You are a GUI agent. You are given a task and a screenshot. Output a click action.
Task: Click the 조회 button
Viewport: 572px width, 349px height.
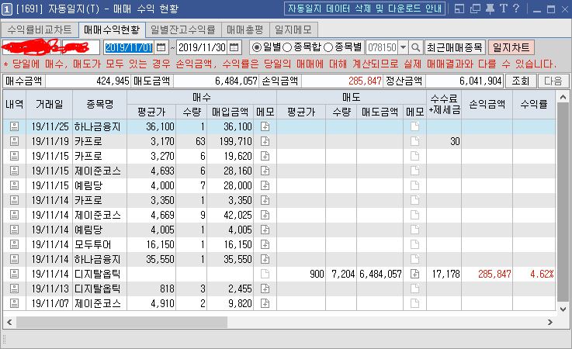click(521, 81)
